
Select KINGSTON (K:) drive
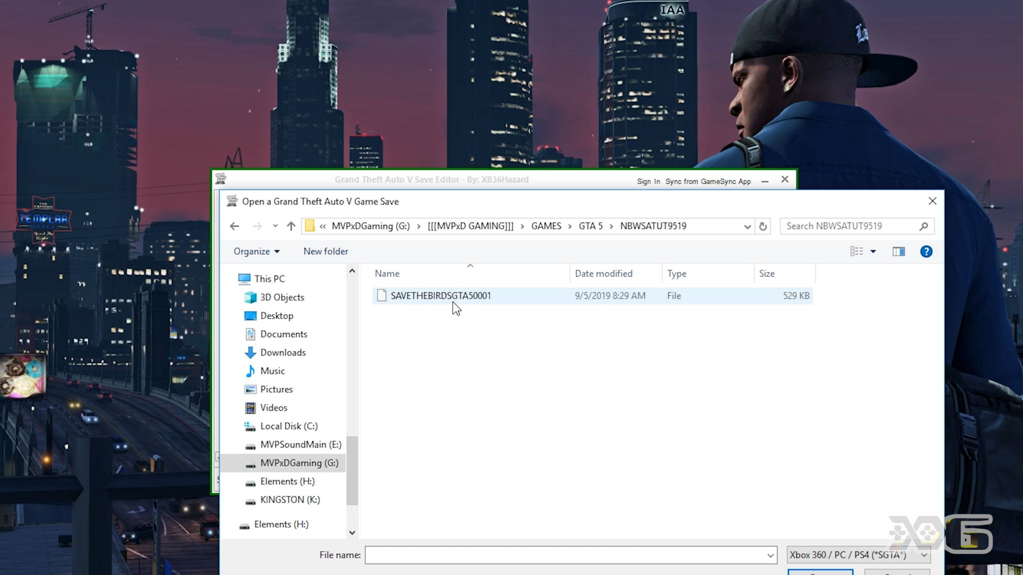(290, 500)
